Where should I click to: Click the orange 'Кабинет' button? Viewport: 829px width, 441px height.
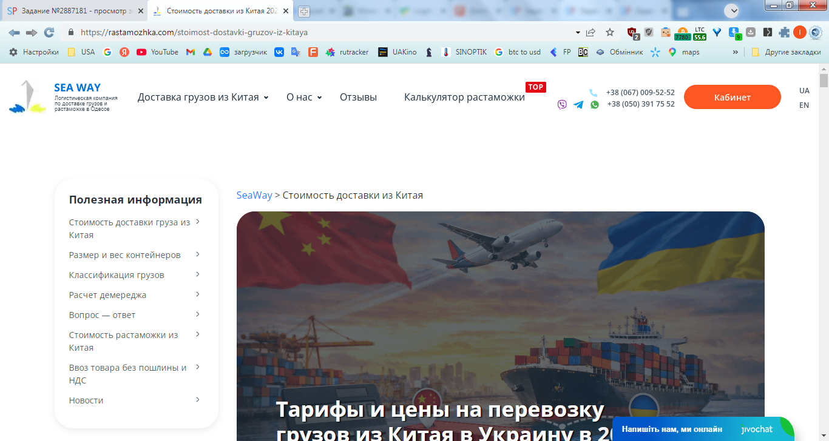[733, 97]
